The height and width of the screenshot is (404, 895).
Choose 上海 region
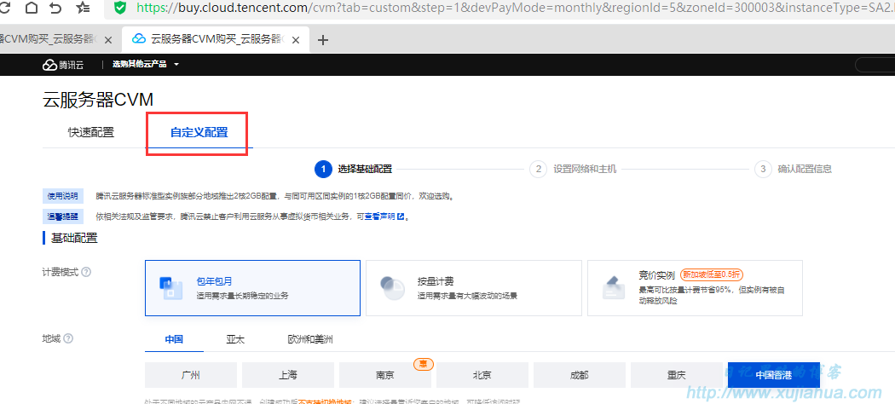tap(288, 375)
